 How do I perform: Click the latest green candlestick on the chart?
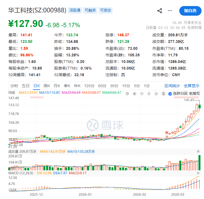click(x=199, y=106)
